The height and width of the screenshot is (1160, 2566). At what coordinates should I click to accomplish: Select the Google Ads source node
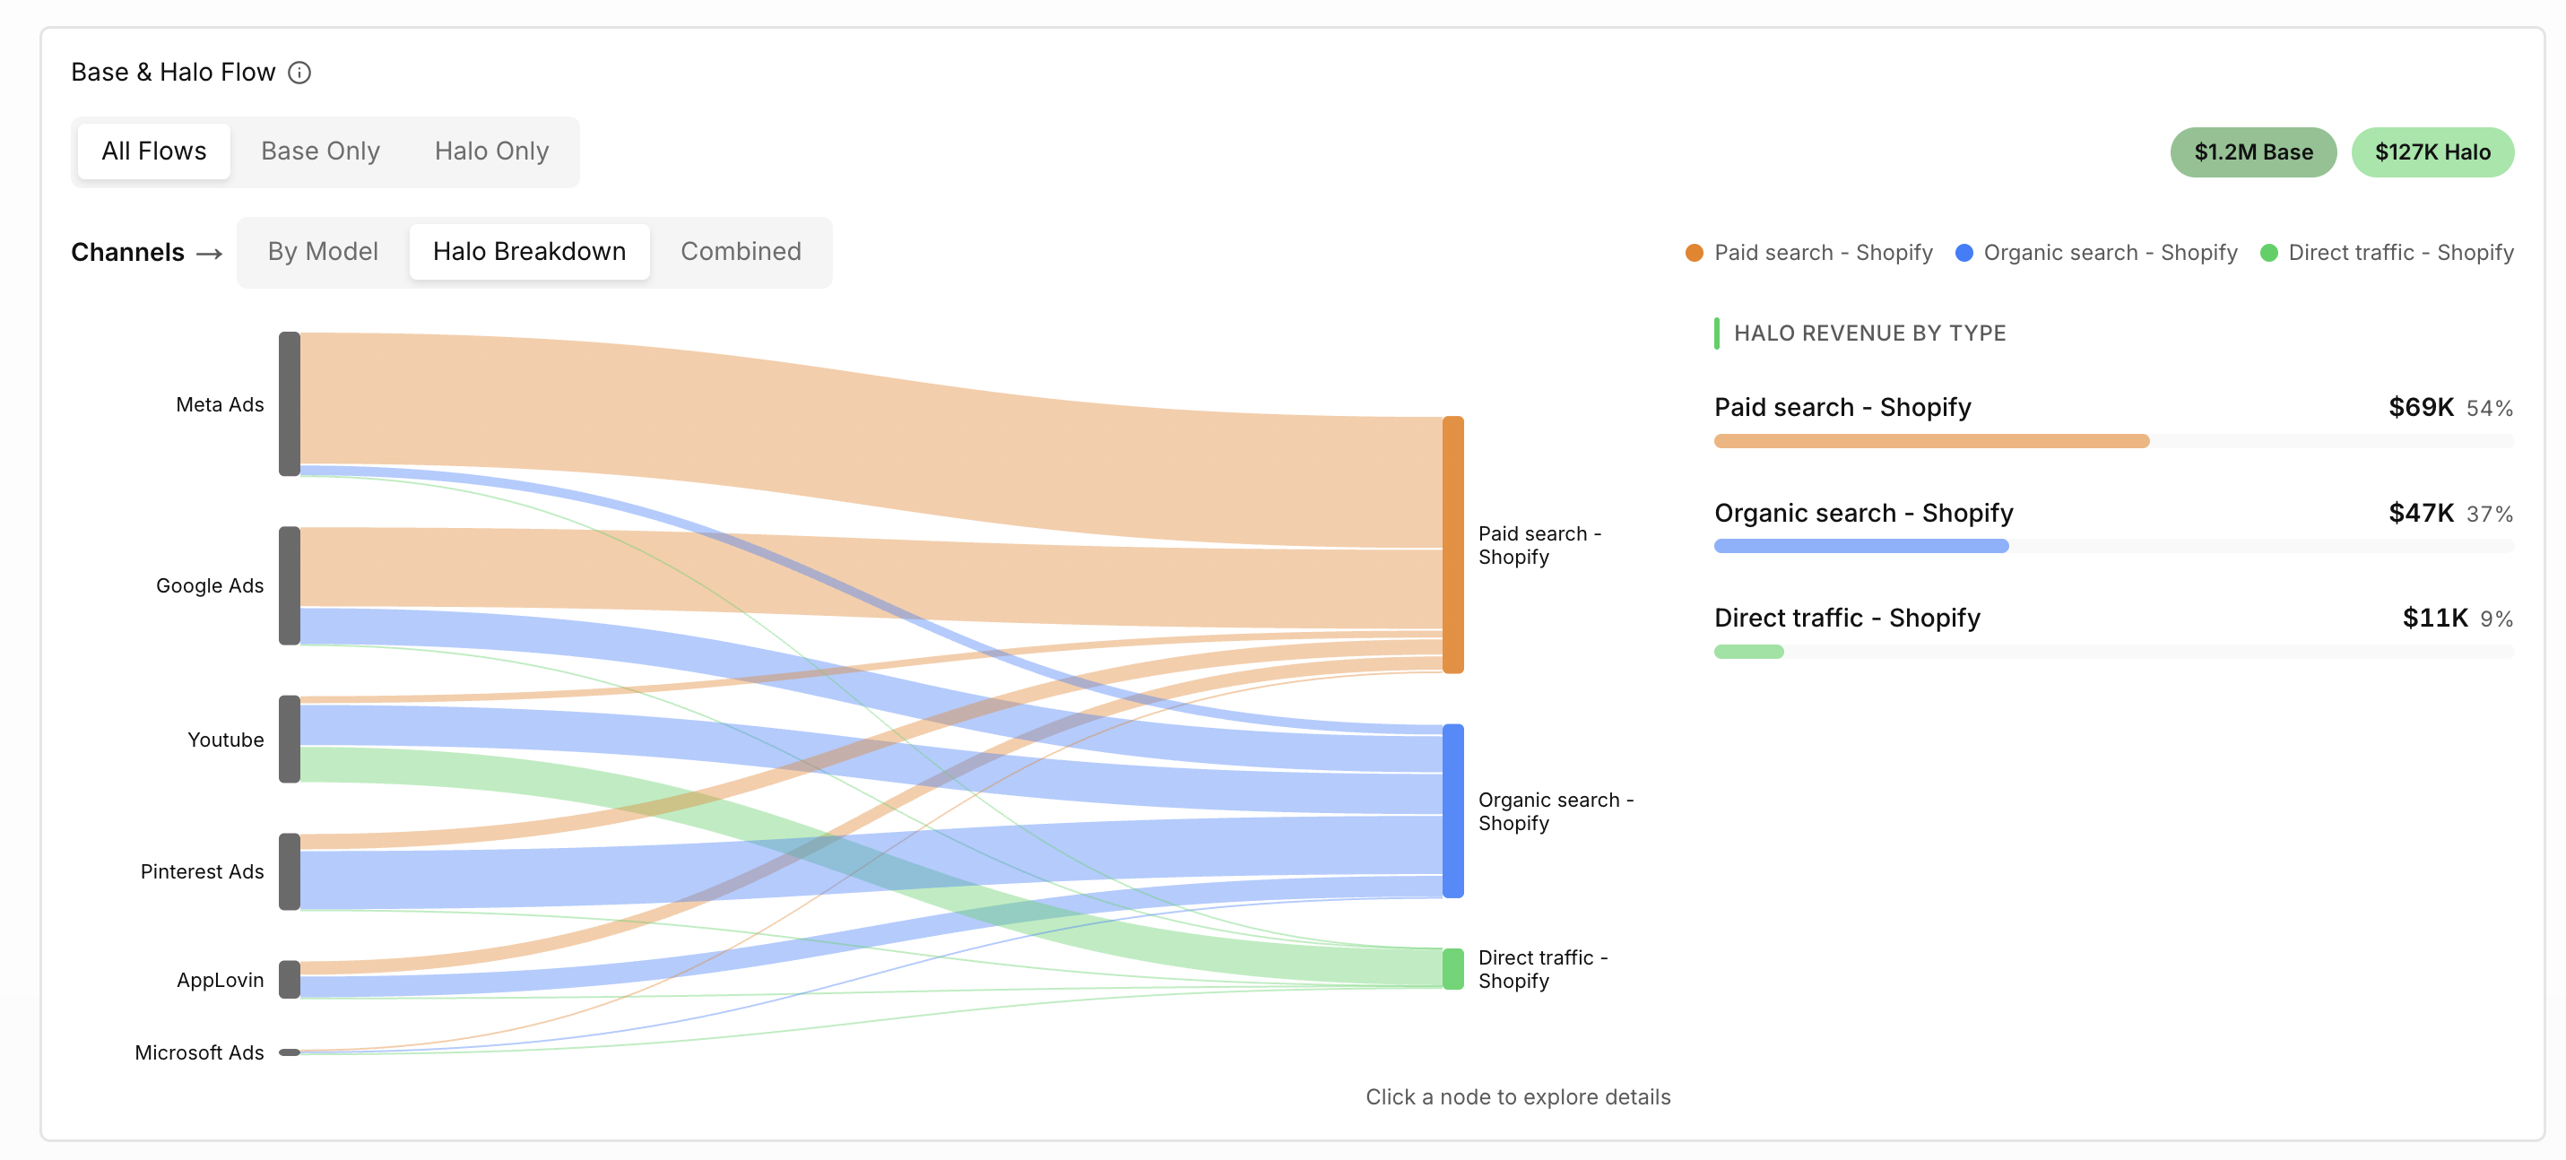tap(289, 585)
